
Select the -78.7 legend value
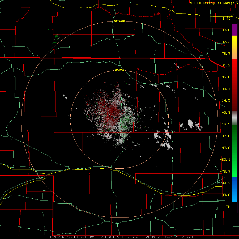click(225, 172)
